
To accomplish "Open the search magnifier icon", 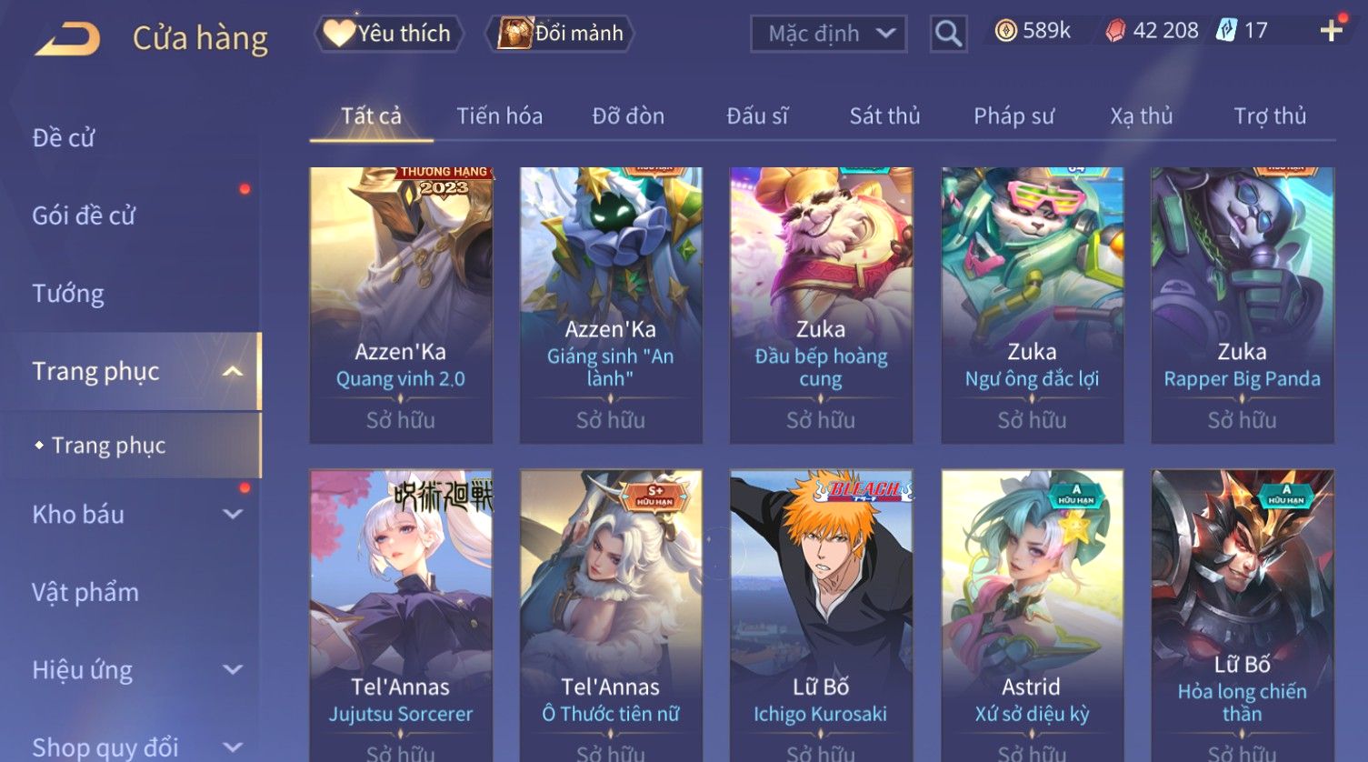I will pos(948,34).
